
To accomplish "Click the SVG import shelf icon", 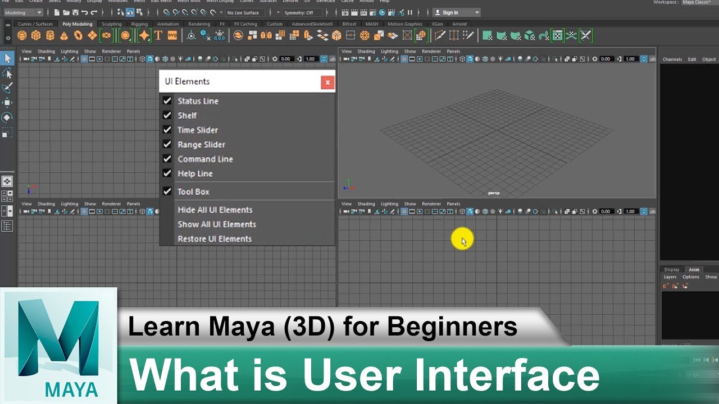I will click(x=172, y=35).
